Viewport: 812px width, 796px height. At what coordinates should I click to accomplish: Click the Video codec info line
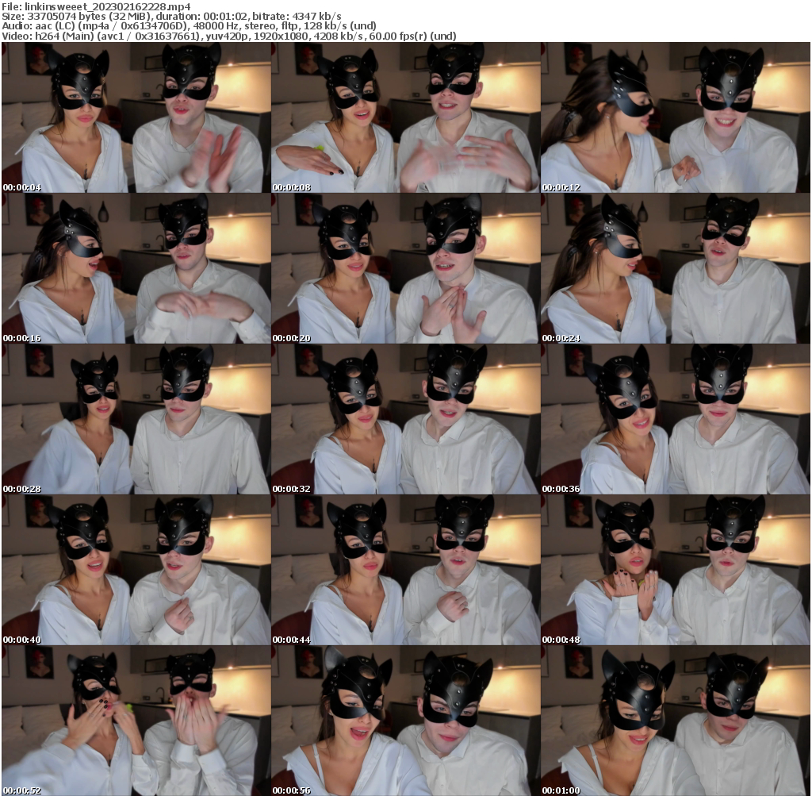coord(198,35)
